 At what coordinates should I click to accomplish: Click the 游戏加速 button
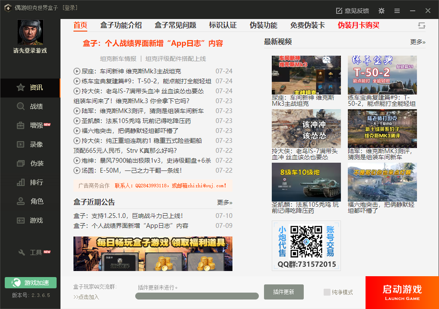tap(31, 283)
